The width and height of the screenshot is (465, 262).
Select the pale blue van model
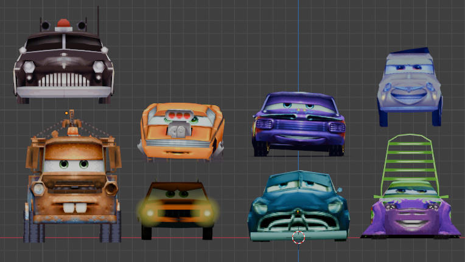[410, 88]
